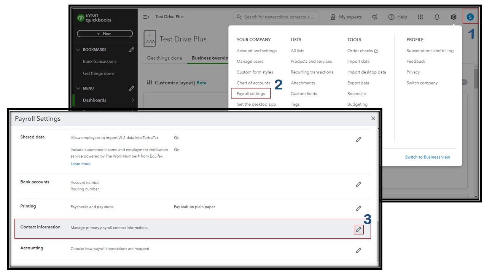This screenshot has height=274, width=487.
Task: Click Learn more link under Shared data
Action: point(81,164)
